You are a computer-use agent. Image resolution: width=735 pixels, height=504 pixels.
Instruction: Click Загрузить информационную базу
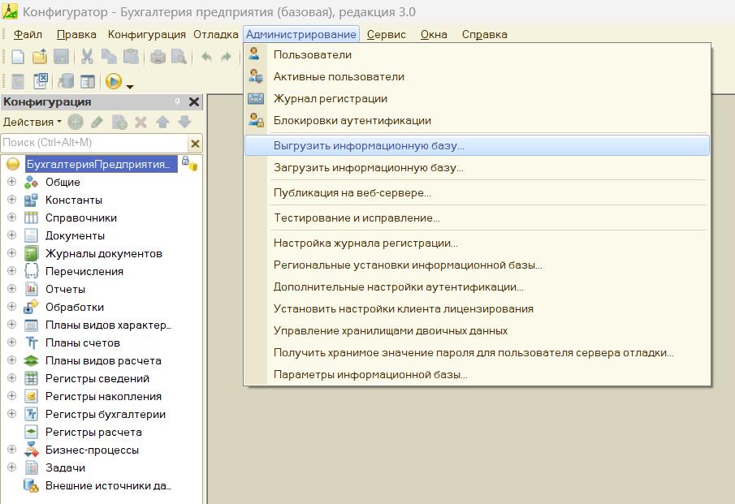coord(478,168)
